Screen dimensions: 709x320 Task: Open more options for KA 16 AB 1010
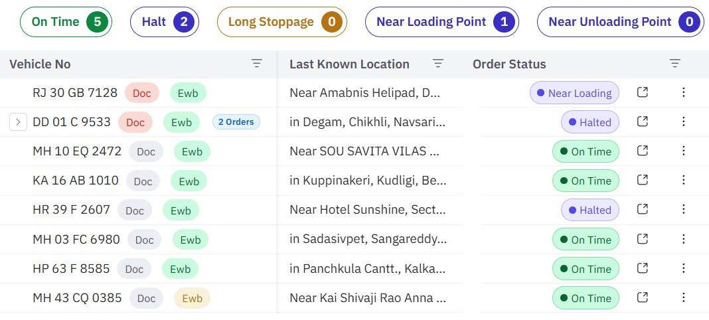coord(683,180)
